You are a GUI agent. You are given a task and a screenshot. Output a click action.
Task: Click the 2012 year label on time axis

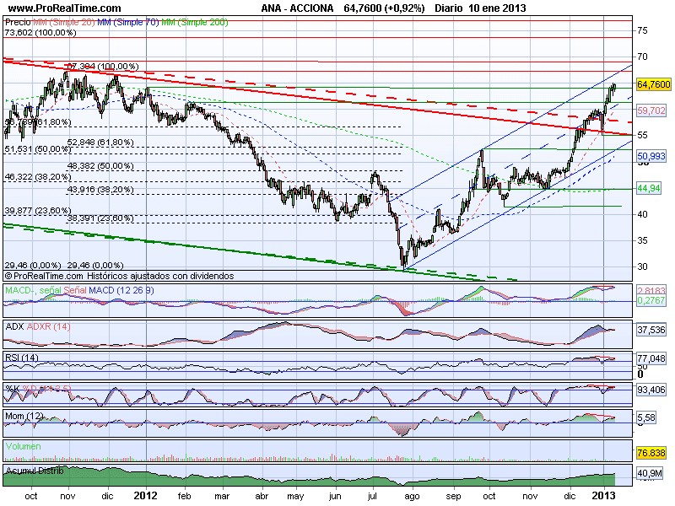point(146,496)
